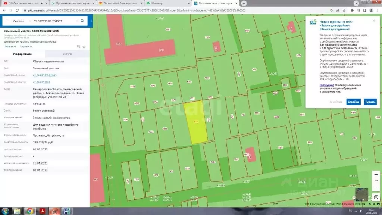Switch to the Услуги tab
Screen dimensions: 382x215
[x=67, y=54]
